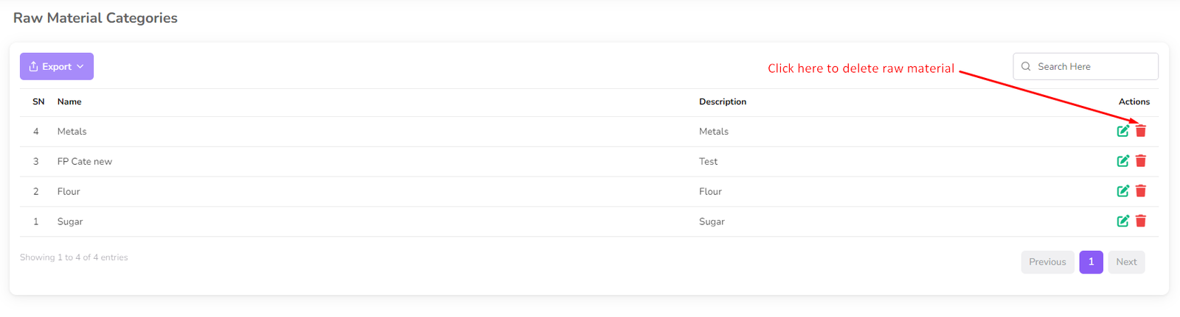Go to the Next page
1180x317 pixels.
coord(1126,262)
